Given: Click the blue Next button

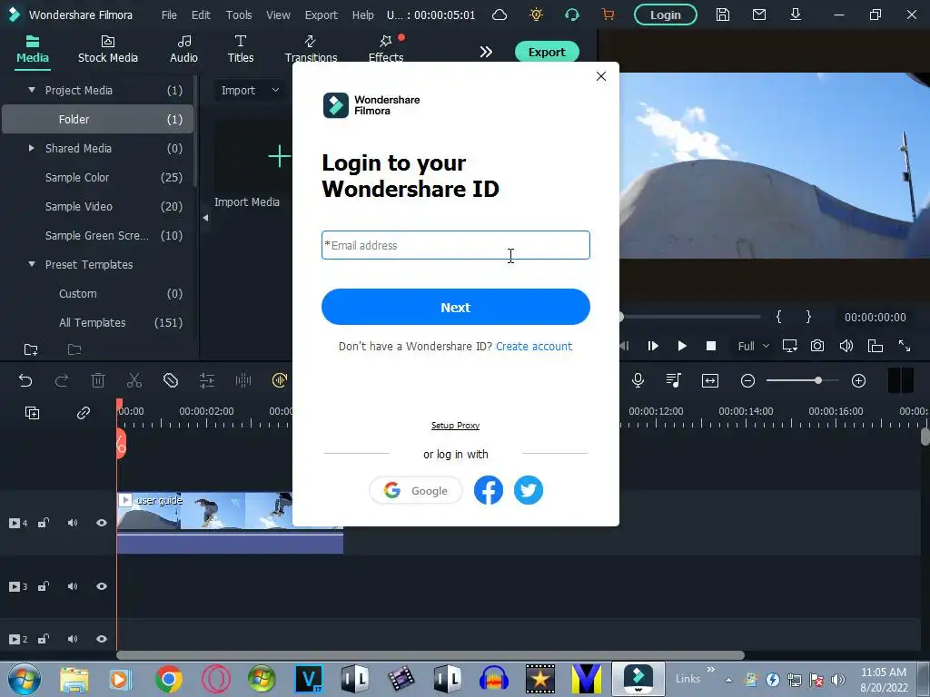Looking at the screenshot, I should (456, 307).
